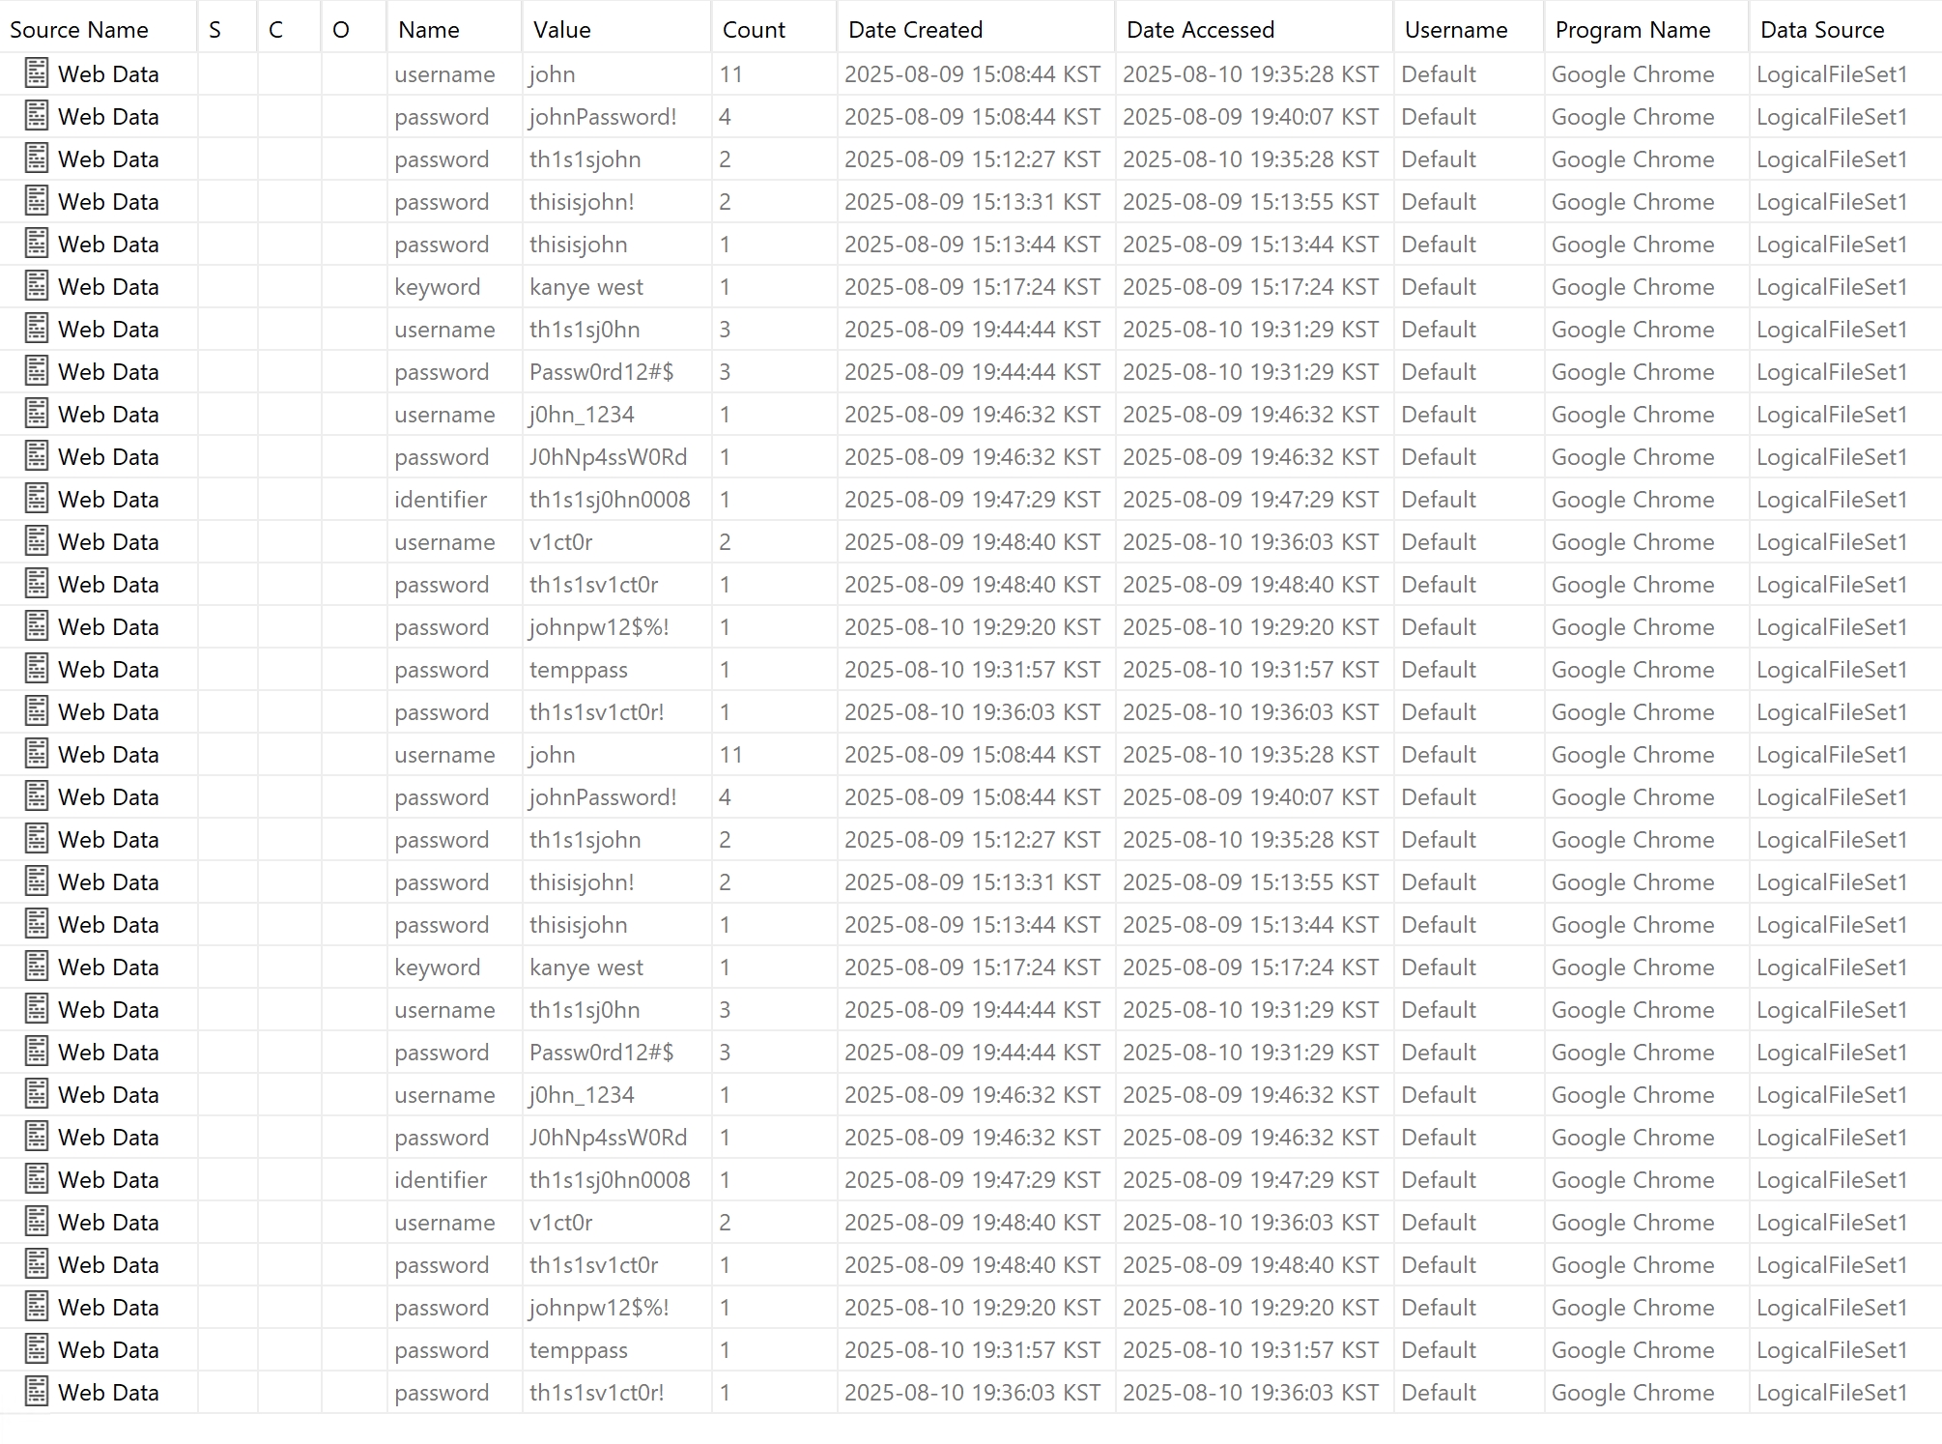Screen dimensions: 1942x1444
Task: Sort by the Value column header
Action: [x=561, y=30]
